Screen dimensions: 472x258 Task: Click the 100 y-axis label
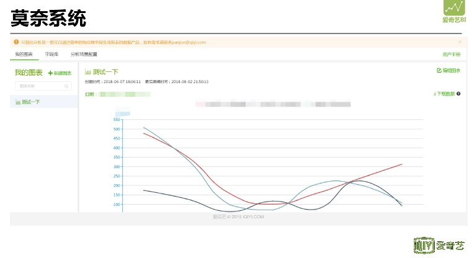click(x=117, y=205)
